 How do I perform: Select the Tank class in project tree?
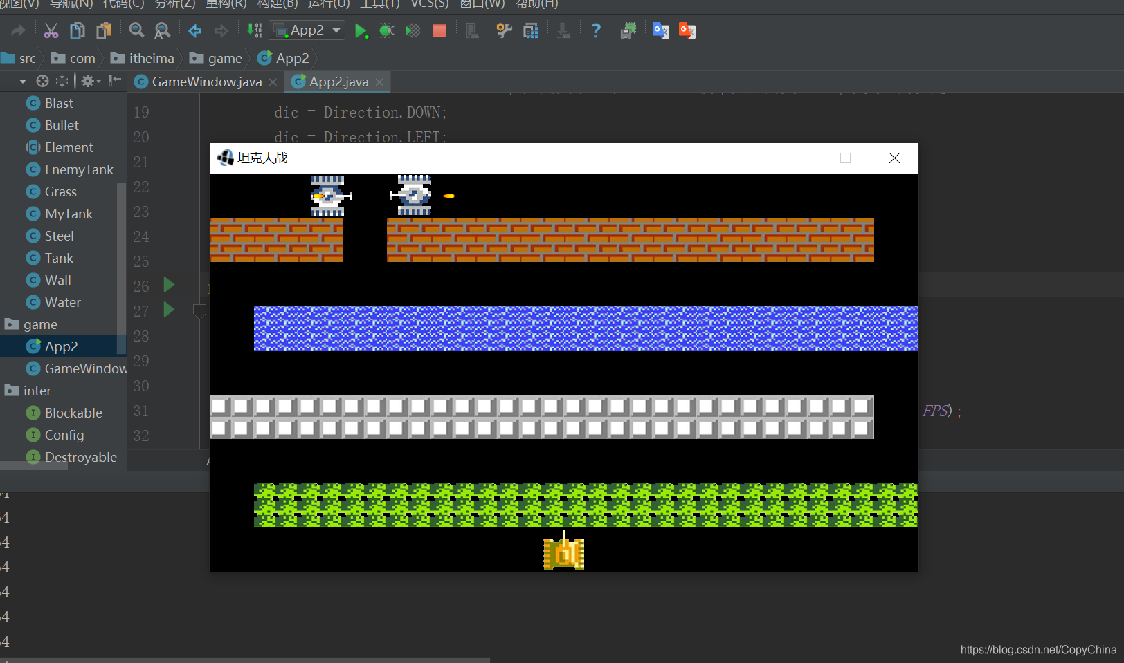[x=59, y=258]
